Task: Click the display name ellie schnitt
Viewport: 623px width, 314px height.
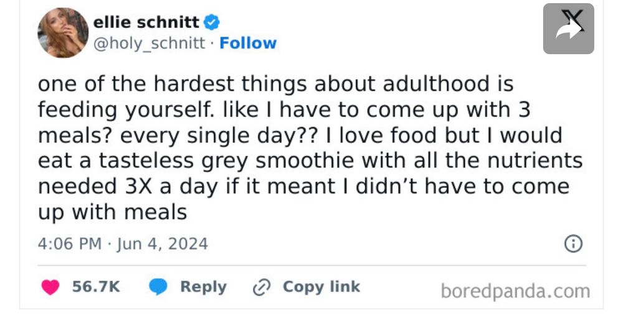Action: 146,23
